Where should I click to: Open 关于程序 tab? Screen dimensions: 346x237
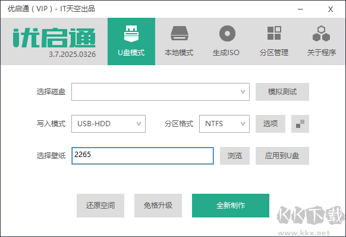[321, 41]
